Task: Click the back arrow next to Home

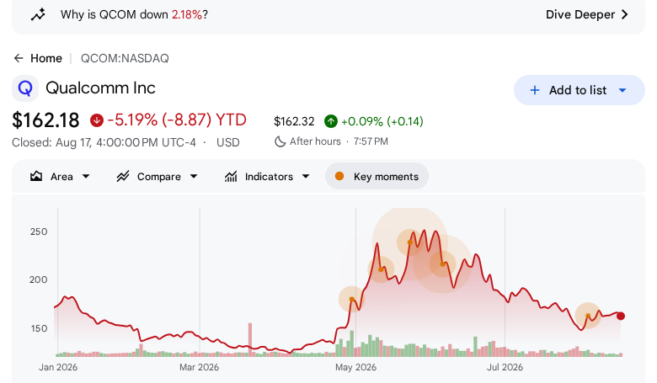Action: (x=19, y=58)
